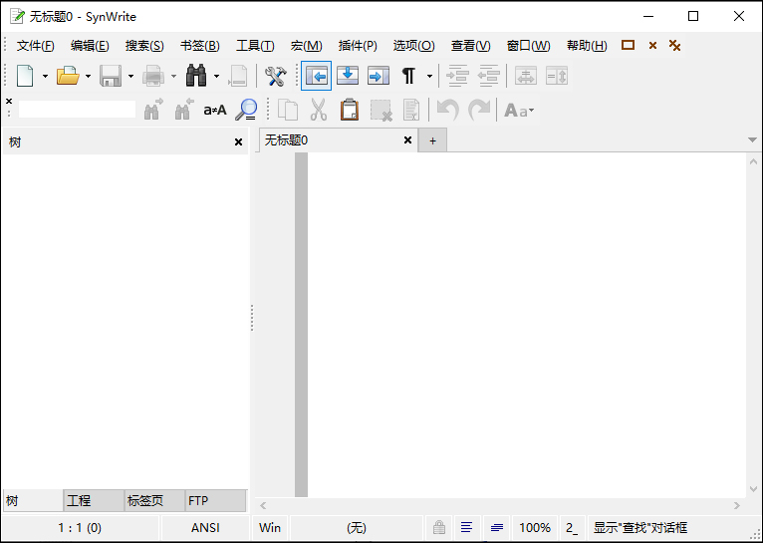This screenshot has width=763, height=543.
Task: Toggle the match case a≠A option
Action: 214,110
